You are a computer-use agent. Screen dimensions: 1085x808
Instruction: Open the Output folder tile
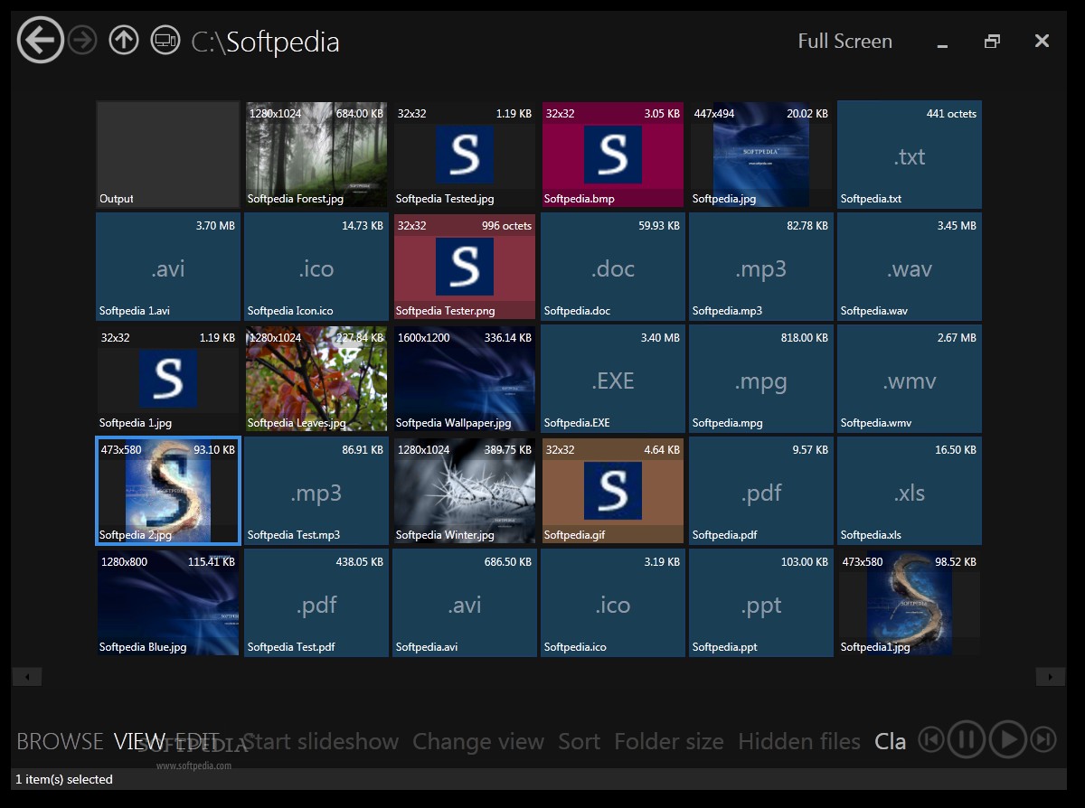[x=168, y=155]
